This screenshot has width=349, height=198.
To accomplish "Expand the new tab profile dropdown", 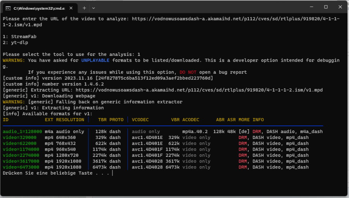I will point(93,7).
